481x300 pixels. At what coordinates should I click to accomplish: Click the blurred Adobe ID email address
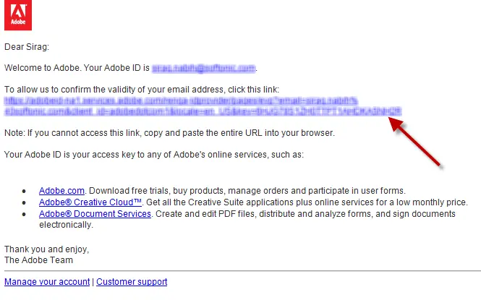(204, 68)
